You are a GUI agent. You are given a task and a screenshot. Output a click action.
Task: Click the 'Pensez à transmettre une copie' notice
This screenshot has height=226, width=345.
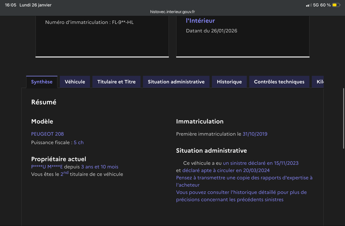coord(244,178)
